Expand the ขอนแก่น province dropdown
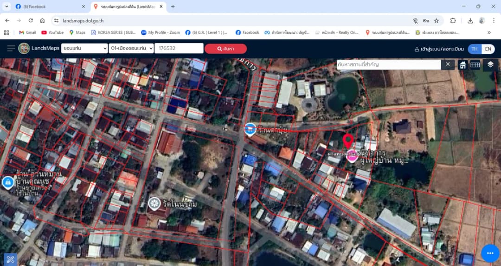Screen dimensions: 501x266 [84, 49]
